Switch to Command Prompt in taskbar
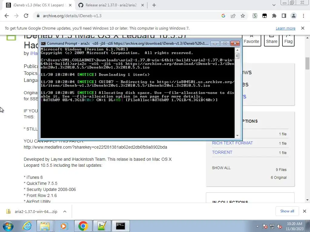This screenshot has height=232, width=310. (x=120, y=226)
